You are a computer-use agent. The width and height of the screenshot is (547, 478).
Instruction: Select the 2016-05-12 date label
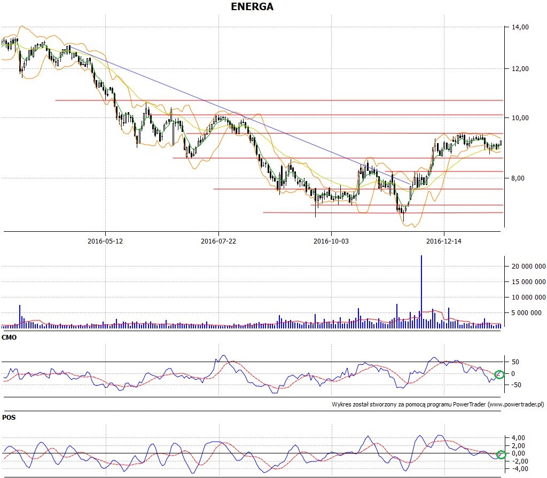pos(105,241)
